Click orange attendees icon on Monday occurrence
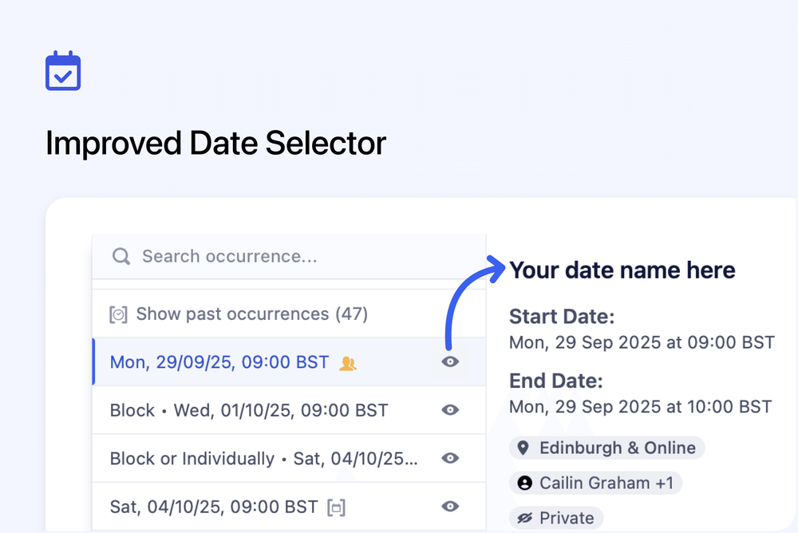The height and width of the screenshot is (533, 798). click(347, 362)
